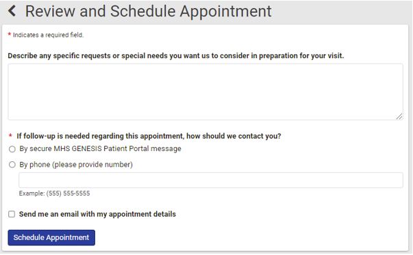Click the 'Review and Schedule Appointment' heading
The image size is (413, 255).
tap(149, 12)
